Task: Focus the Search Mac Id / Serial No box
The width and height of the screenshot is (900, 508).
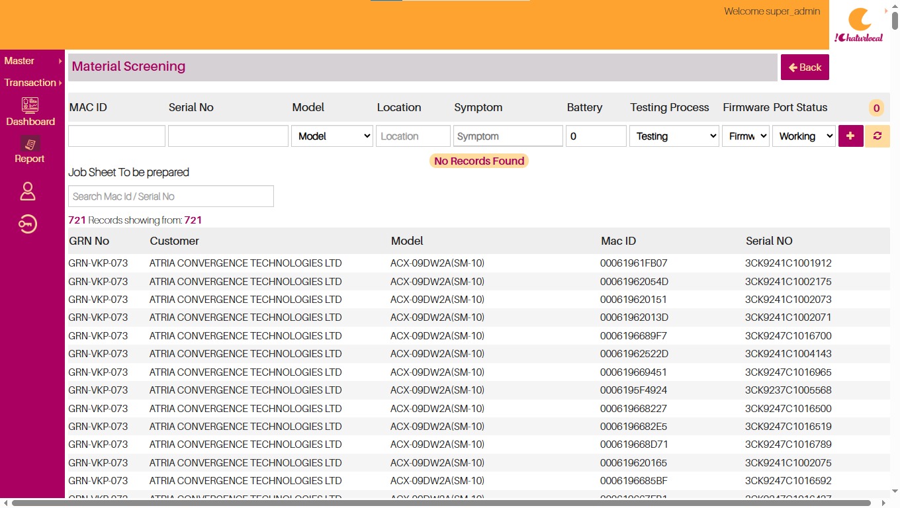Action: 171,196
